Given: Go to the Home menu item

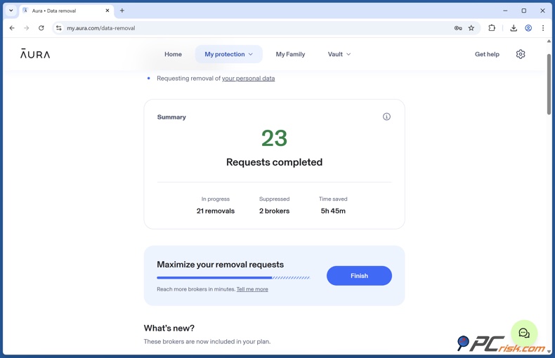Looking at the screenshot, I should [173, 54].
